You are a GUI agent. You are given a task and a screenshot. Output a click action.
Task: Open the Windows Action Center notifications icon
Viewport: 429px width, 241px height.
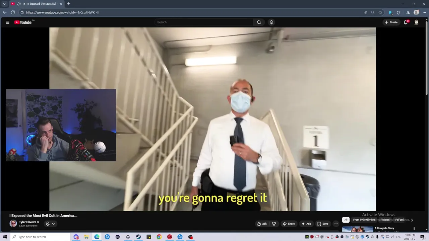click(422, 237)
